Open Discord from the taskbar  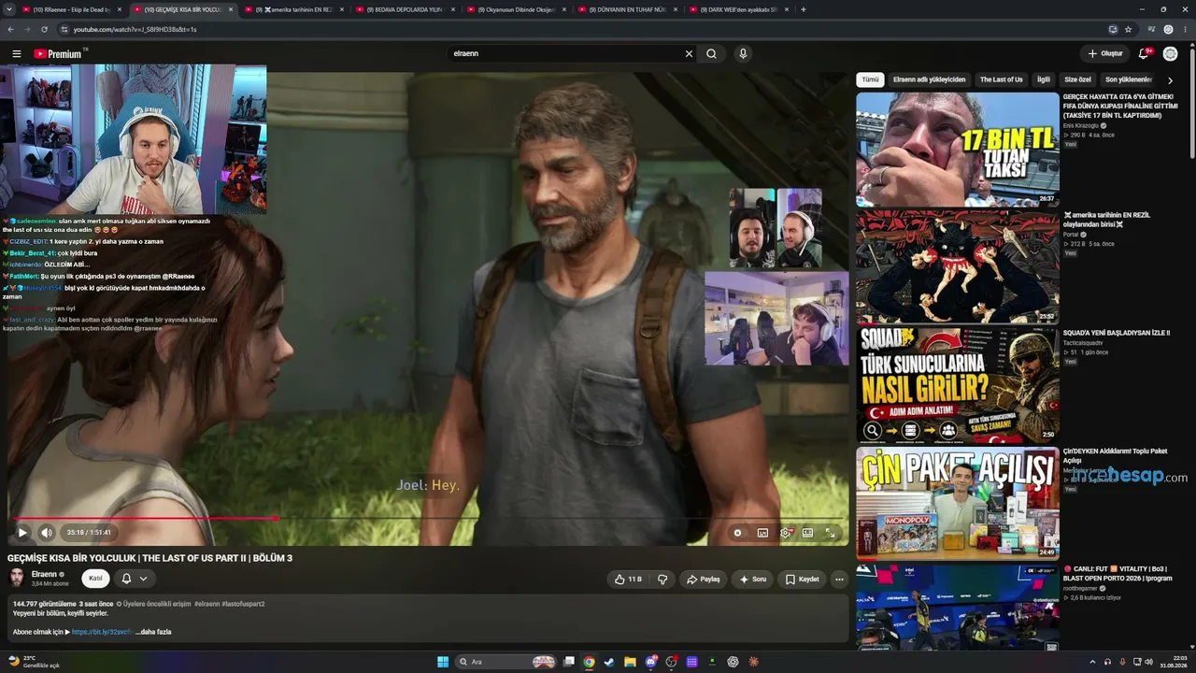click(x=651, y=662)
